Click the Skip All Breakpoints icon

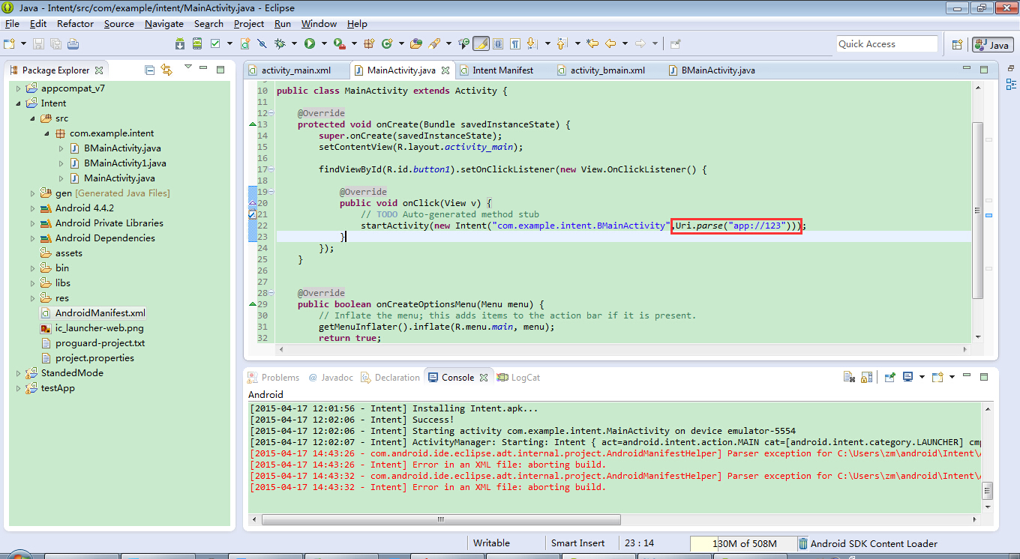pyautogui.click(x=262, y=43)
